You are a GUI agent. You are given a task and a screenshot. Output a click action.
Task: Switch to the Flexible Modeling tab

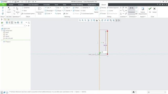point(77,5)
